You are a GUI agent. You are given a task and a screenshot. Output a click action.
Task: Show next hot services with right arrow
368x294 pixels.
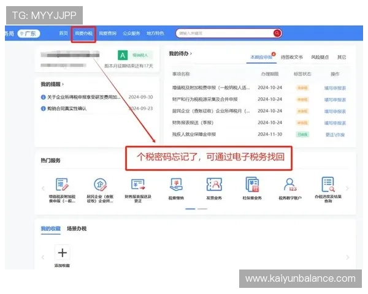click(347, 189)
